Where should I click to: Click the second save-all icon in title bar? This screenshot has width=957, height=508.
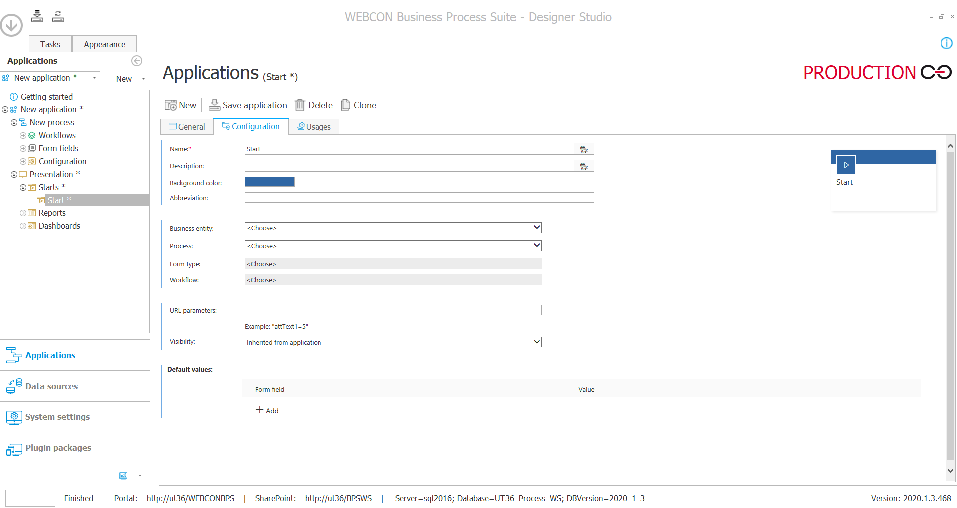tap(58, 16)
